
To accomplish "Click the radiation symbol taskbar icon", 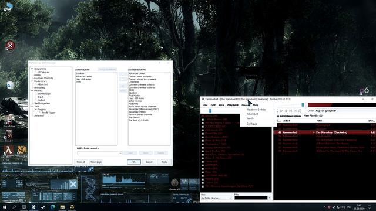I will pyautogui.click(x=72, y=207).
